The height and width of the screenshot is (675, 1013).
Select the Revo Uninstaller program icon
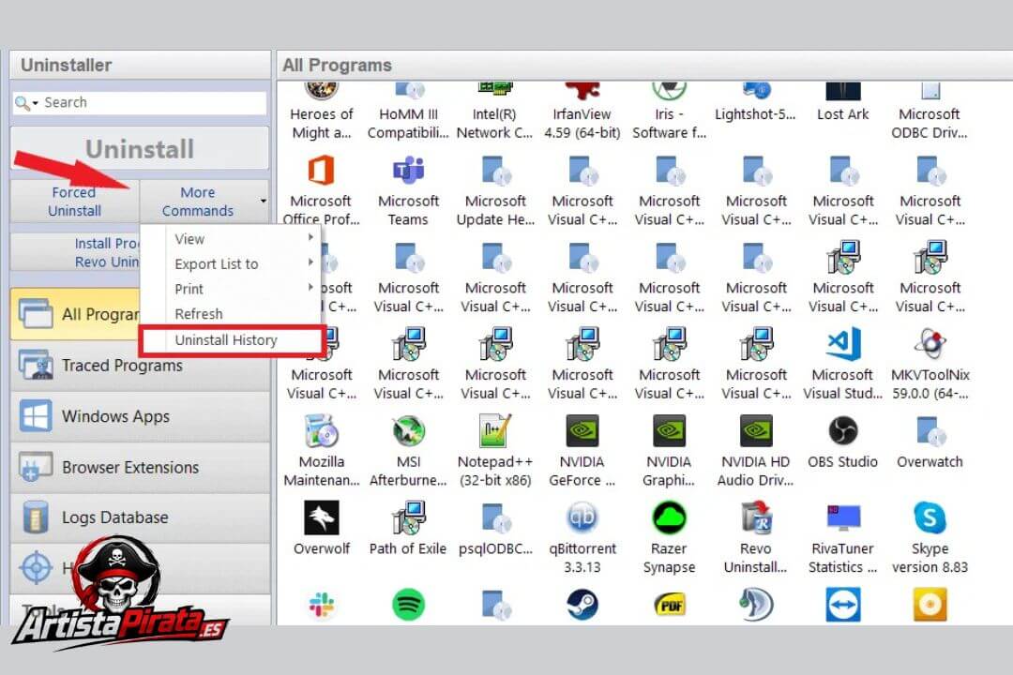[x=756, y=518]
